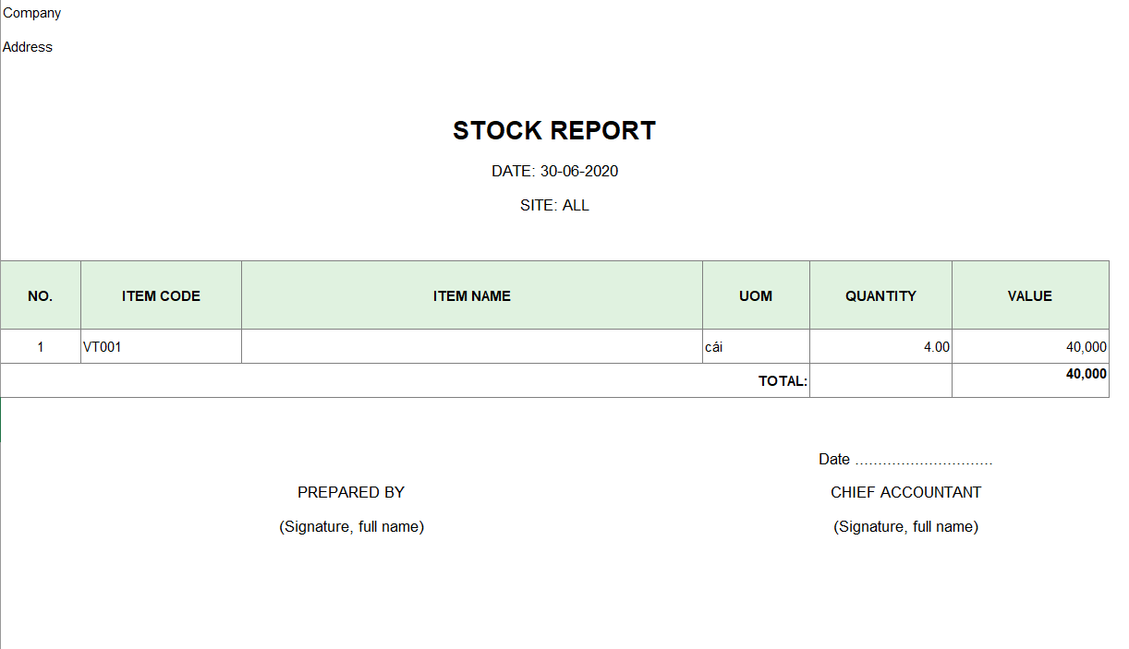Click the Company label cell
1129x649 pixels.
point(32,13)
